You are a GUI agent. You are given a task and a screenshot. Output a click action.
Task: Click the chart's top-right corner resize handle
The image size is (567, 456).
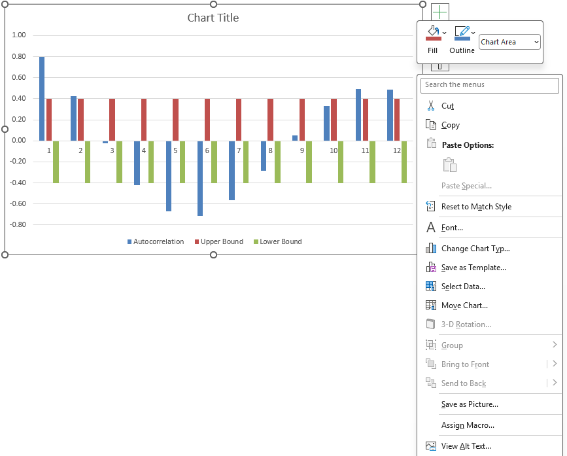click(x=422, y=4)
